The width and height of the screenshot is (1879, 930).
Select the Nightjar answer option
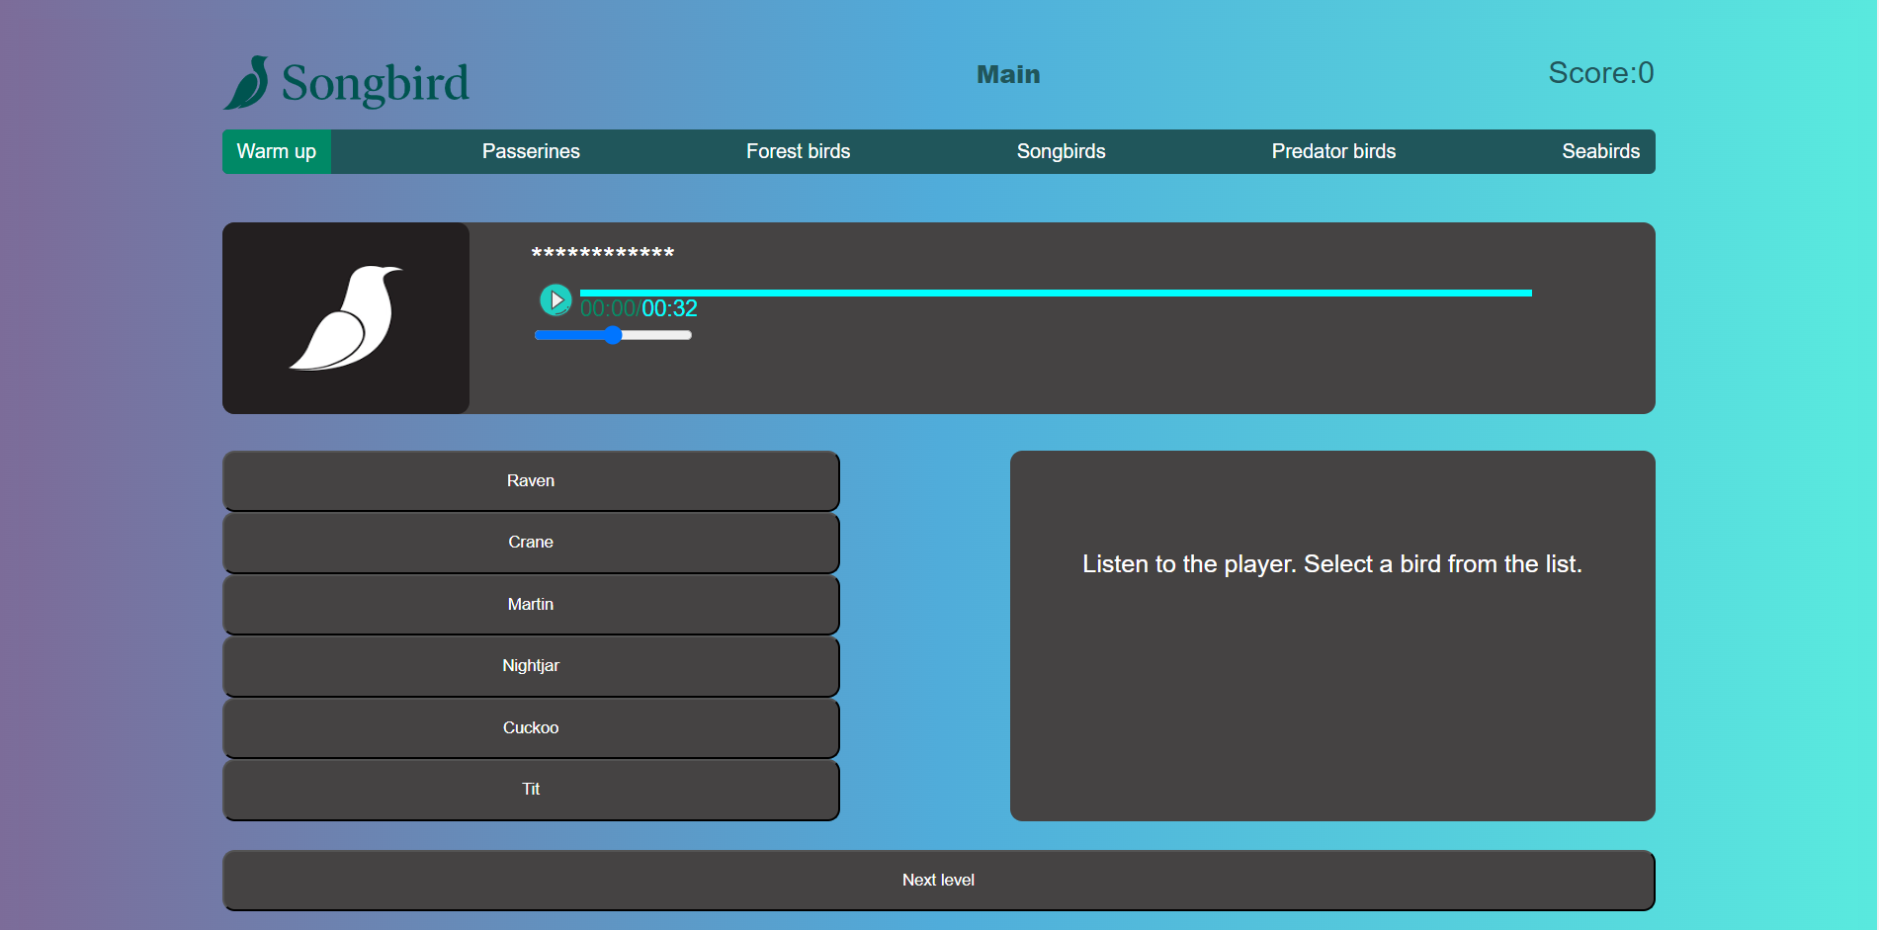pos(531,666)
